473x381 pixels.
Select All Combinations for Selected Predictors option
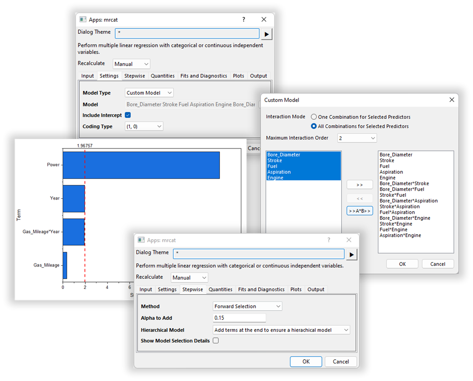(x=314, y=126)
